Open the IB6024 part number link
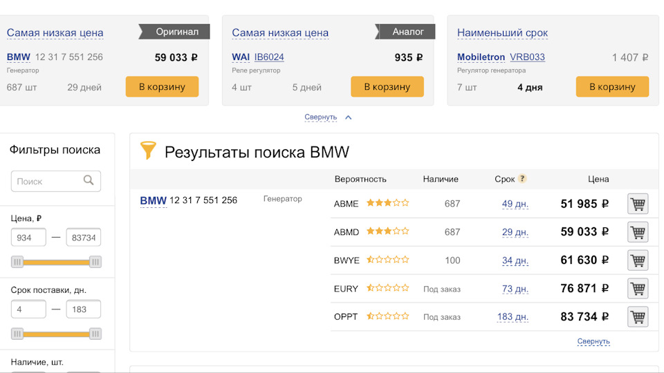The height and width of the screenshot is (373, 664). coord(269,57)
